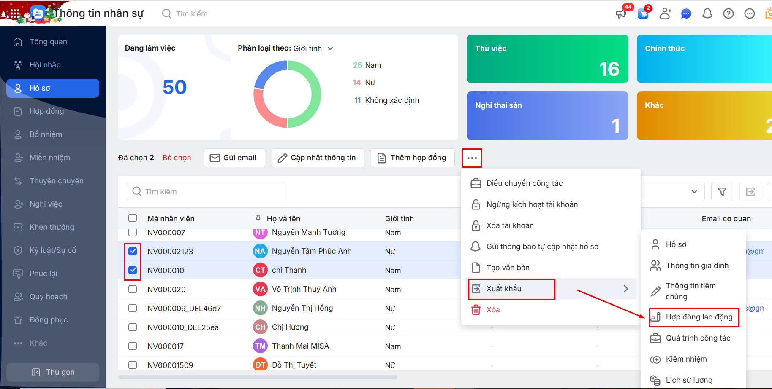
Task: Click the megaphone announcements icon
Action: coord(621,14)
